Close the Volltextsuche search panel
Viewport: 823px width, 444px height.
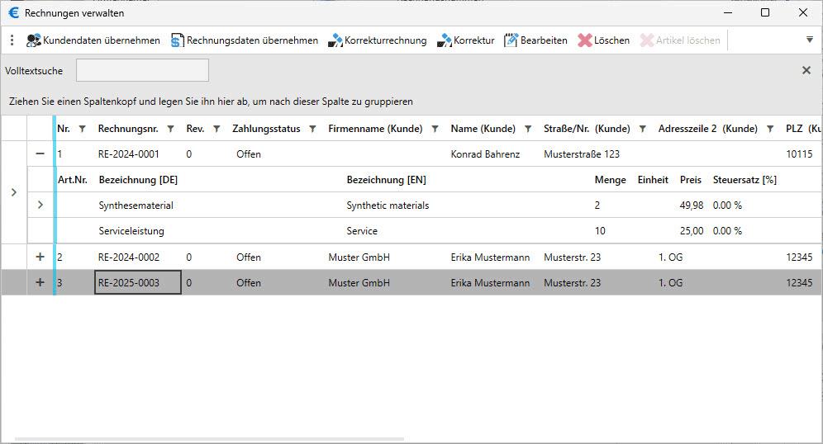(806, 70)
